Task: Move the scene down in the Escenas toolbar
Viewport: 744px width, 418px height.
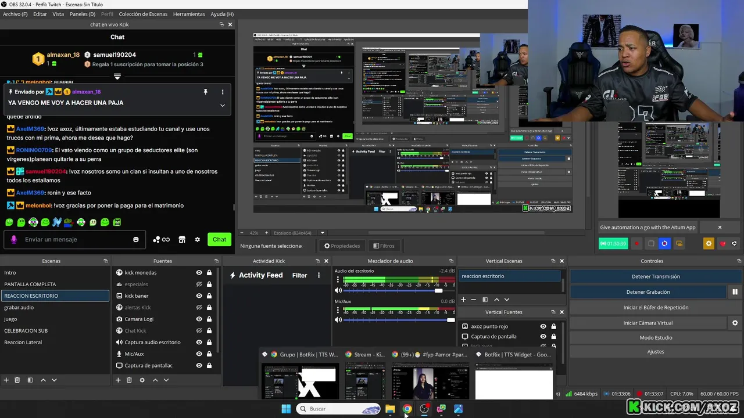Action: 54,380
